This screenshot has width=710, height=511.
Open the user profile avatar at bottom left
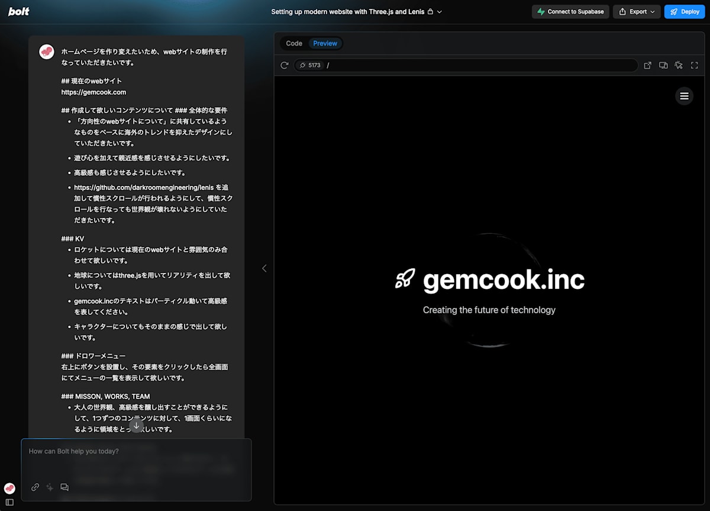click(9, 488)
